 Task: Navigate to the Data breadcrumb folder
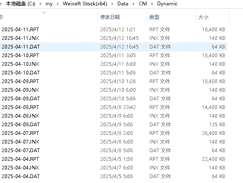123,4
